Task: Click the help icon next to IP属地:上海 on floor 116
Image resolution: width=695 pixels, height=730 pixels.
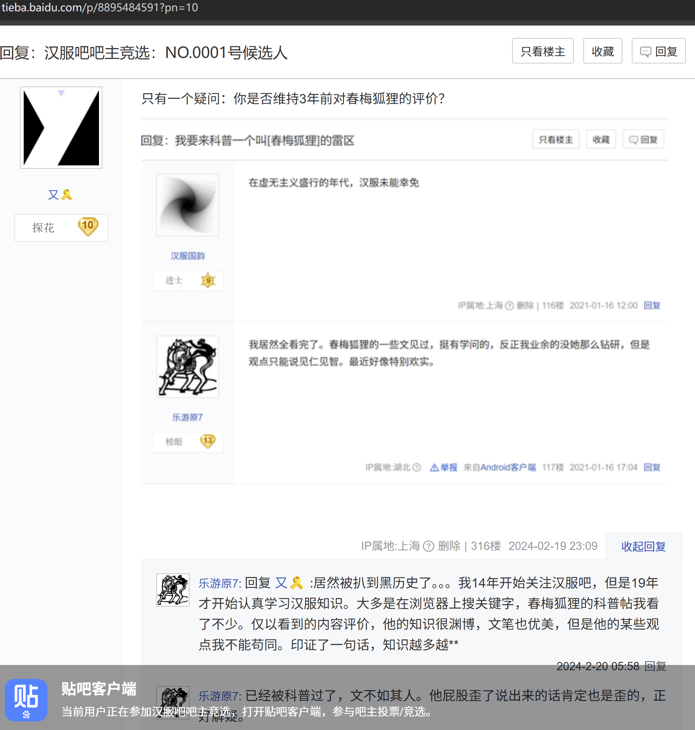Action: 509,306
